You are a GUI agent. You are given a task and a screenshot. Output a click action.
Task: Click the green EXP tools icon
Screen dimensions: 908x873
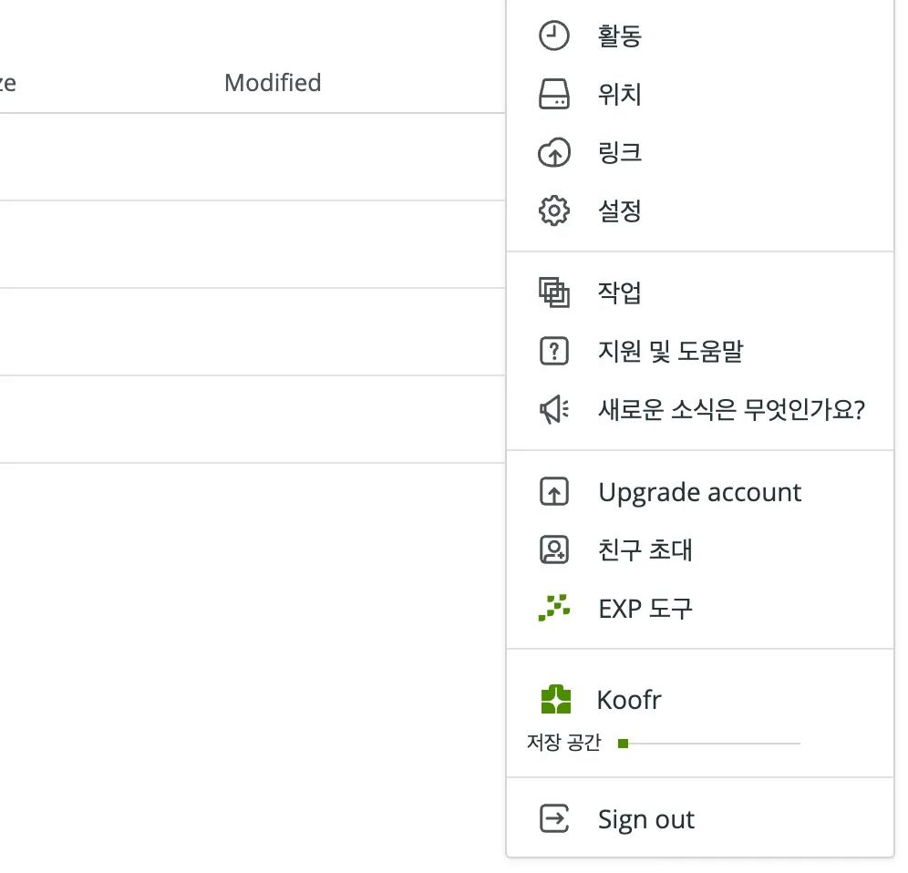[554, 608]
